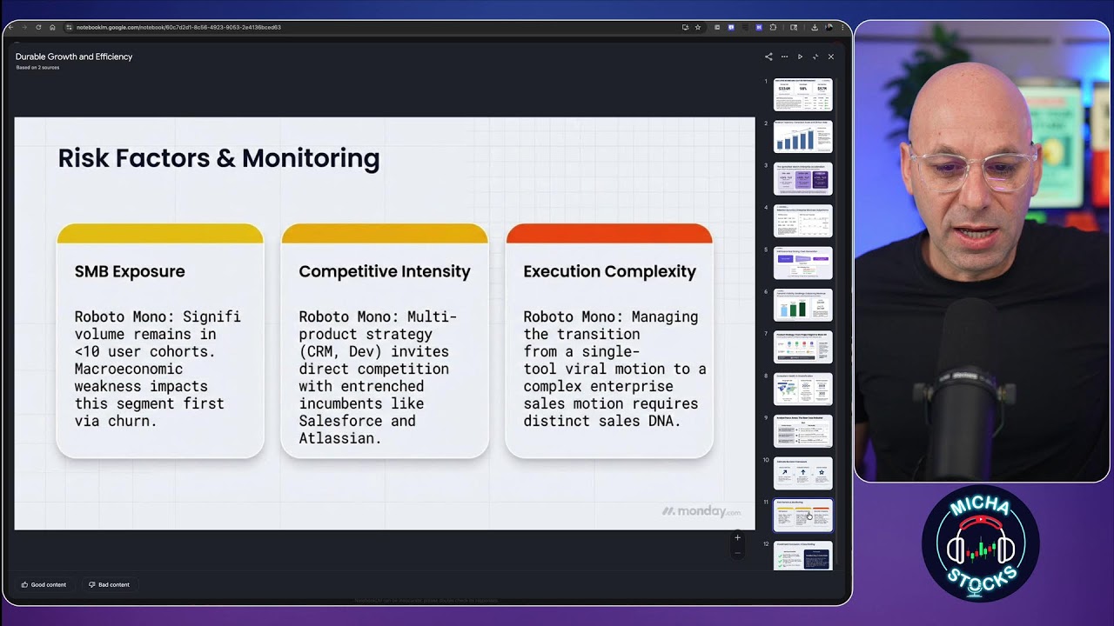The image size is (1114, 626).
Task: Select slide 10 thumbnail
Action: 803,473
